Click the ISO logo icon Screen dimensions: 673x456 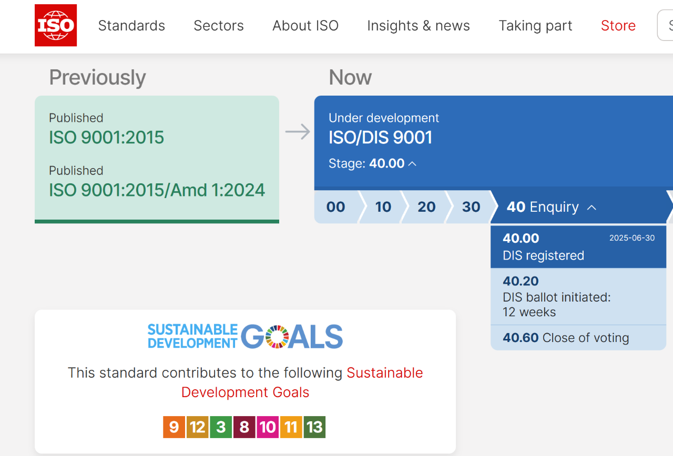pos(56,25)
